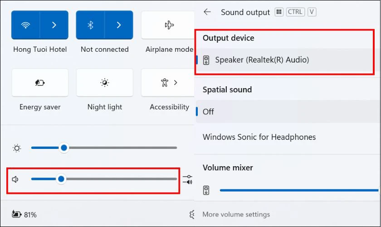Open More volume settings

pyautogui.click(x=236, y=214)
